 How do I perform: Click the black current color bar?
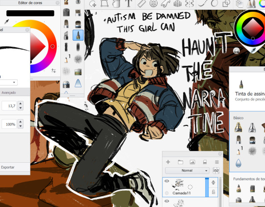[30, 13]
